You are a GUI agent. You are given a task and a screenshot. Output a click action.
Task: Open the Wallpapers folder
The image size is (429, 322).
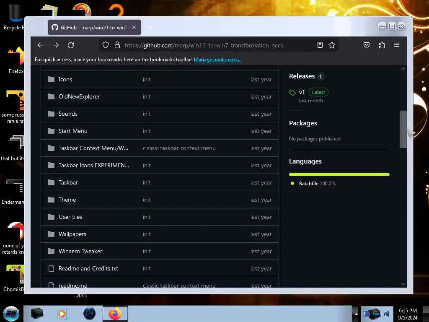(x=72, y=234)
